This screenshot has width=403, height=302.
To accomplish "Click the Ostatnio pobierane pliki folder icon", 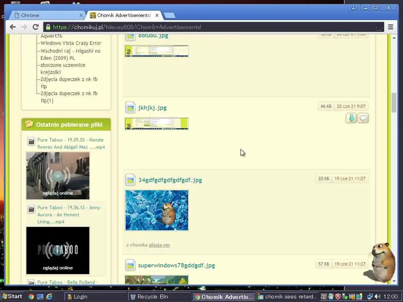I will point(29,124).
